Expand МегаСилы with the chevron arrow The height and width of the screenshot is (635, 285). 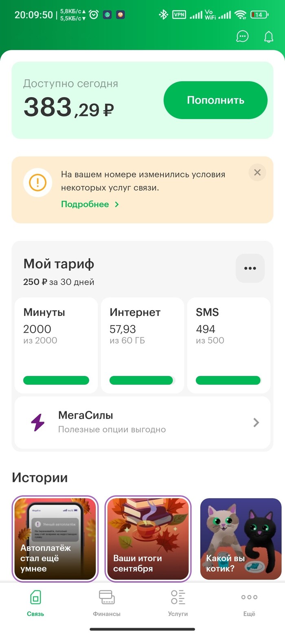tap(256, 422)
